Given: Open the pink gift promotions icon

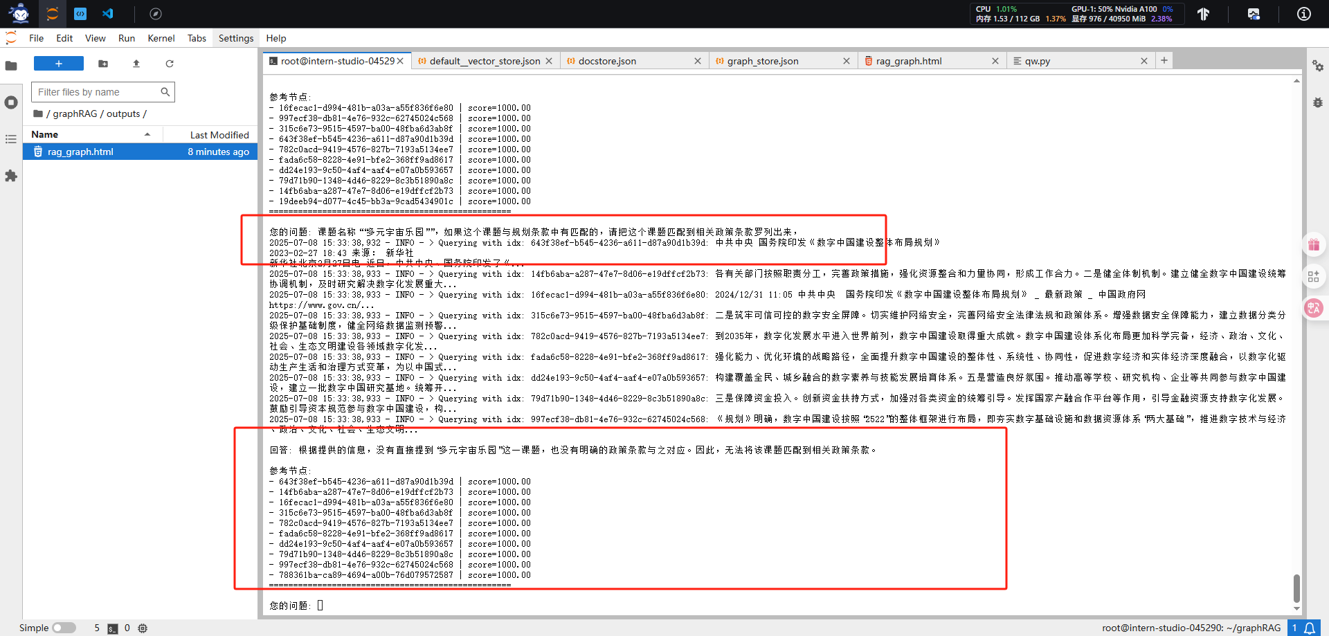Looking at the screenshot, I should point(1314,244).
